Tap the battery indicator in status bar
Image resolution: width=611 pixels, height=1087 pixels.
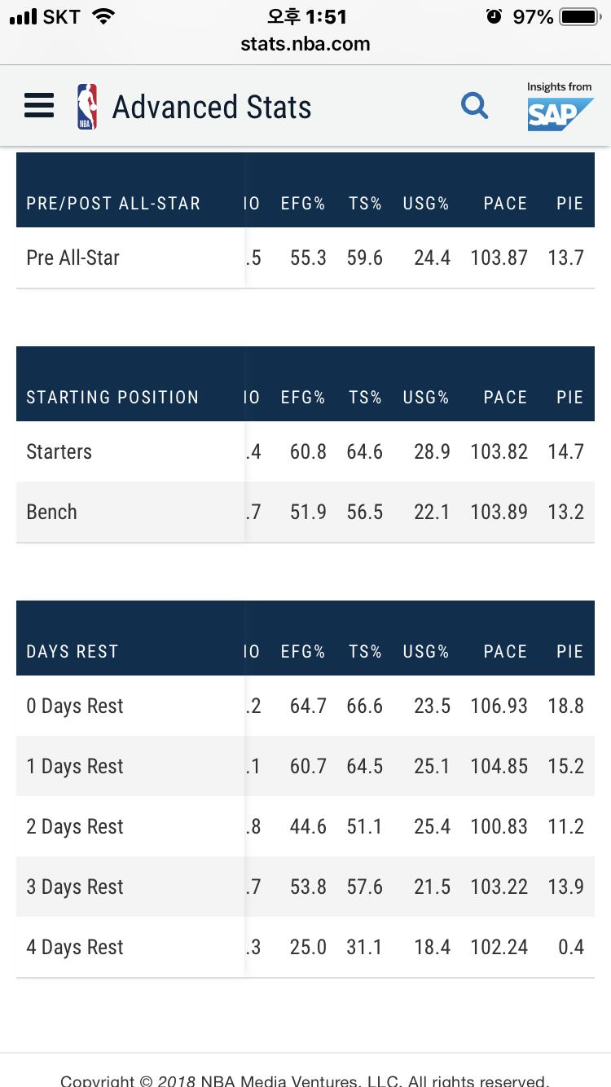579,16
